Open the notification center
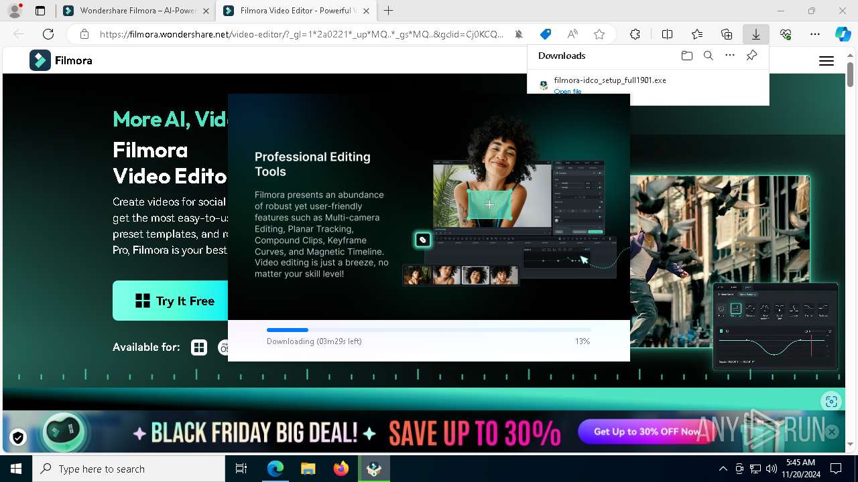 (836, 469)
